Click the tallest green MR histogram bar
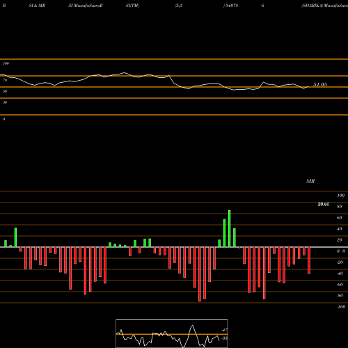The image size is (348, 348). tap(230, 228)
